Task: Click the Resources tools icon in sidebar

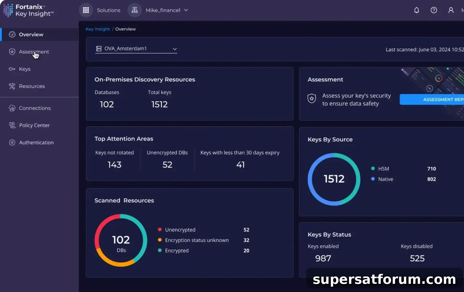Action: pos(12,86)
